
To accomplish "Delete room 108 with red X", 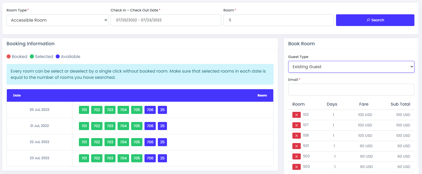I will pos(296,136).
